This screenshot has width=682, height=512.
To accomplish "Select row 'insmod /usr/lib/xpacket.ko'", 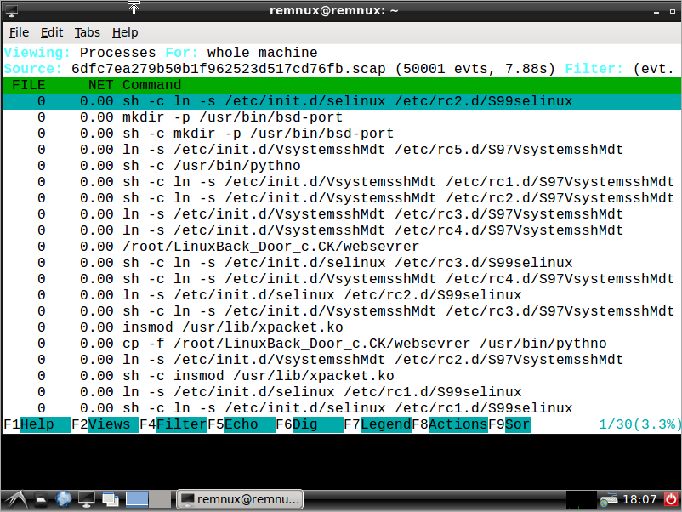I will click(343, 327).
